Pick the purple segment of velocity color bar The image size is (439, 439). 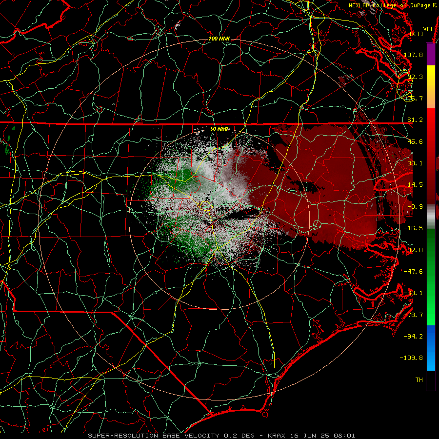click(431, 55)
